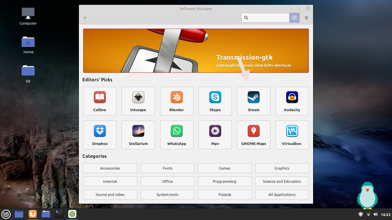The image size is (392, 220).
Task: Open the Transmission-gtk featured banner
Action: tap(196, 51)
